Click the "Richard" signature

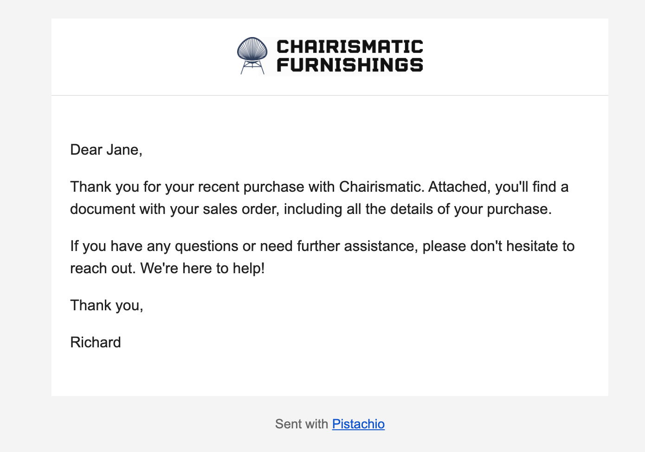pyautogui.click(x=96, y=342)
